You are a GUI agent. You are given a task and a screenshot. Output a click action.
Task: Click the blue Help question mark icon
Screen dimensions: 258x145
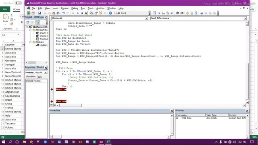(x=110, y=13)
